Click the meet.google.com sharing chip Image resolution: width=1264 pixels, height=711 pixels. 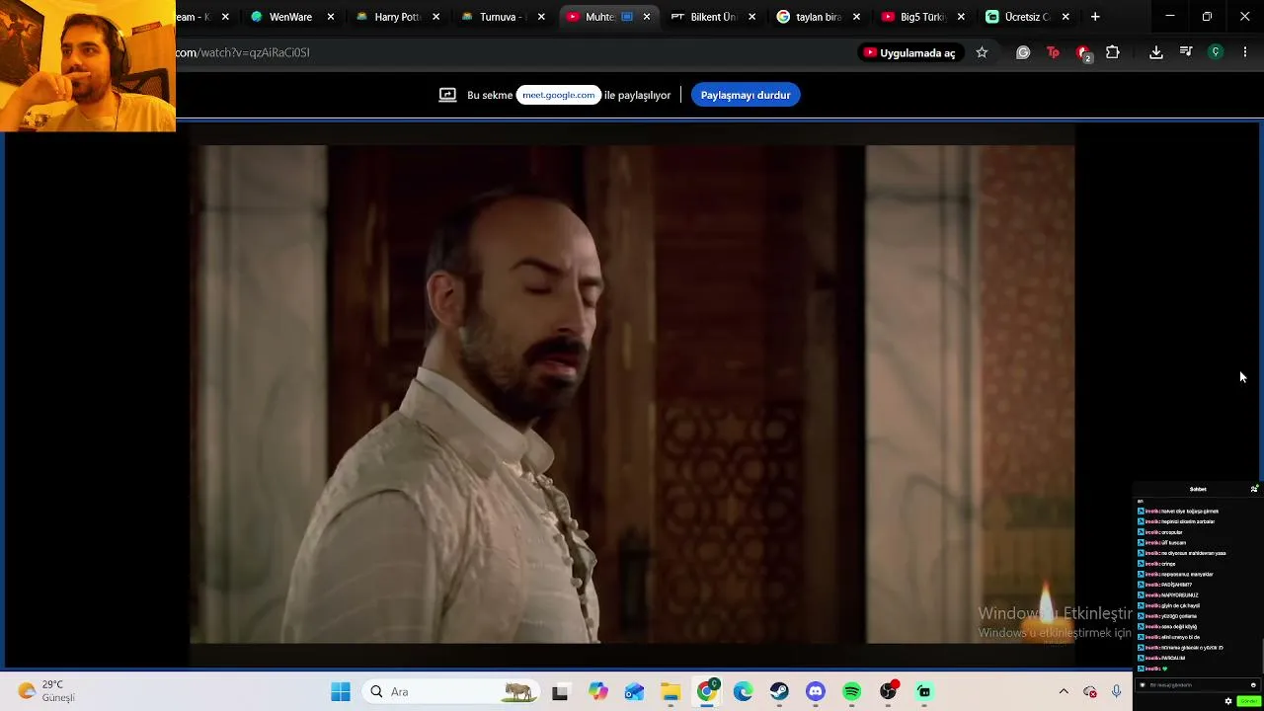559,95
